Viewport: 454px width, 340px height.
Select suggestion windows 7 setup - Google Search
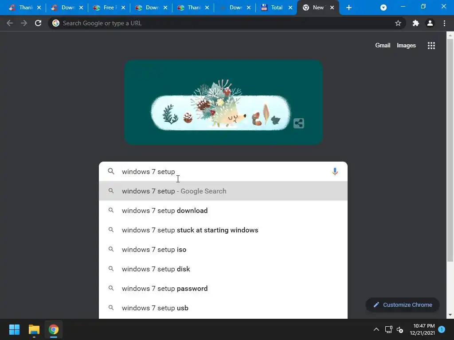pos(223,191)
